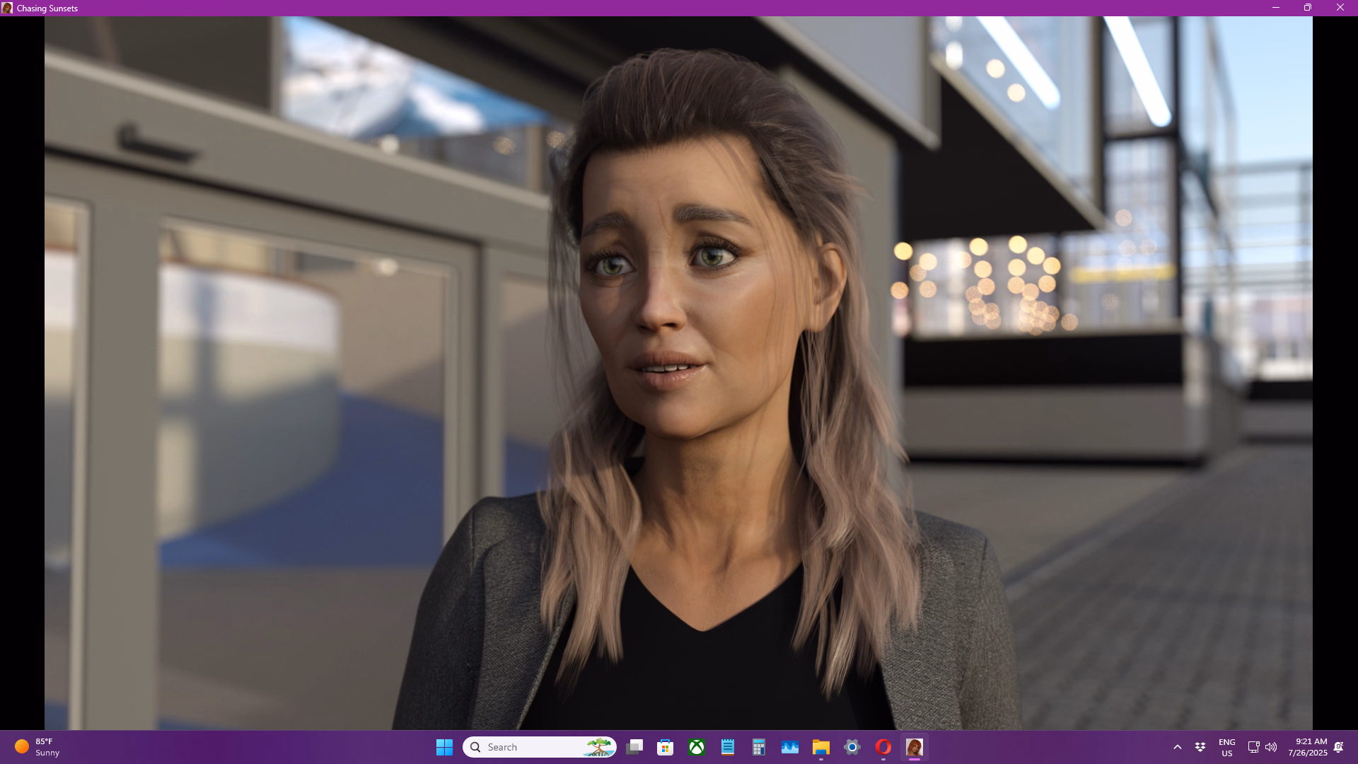1358x764 pixels.
Task: Click the taskbar Search box
Action: pyautogui.click(x=540, y=747)
